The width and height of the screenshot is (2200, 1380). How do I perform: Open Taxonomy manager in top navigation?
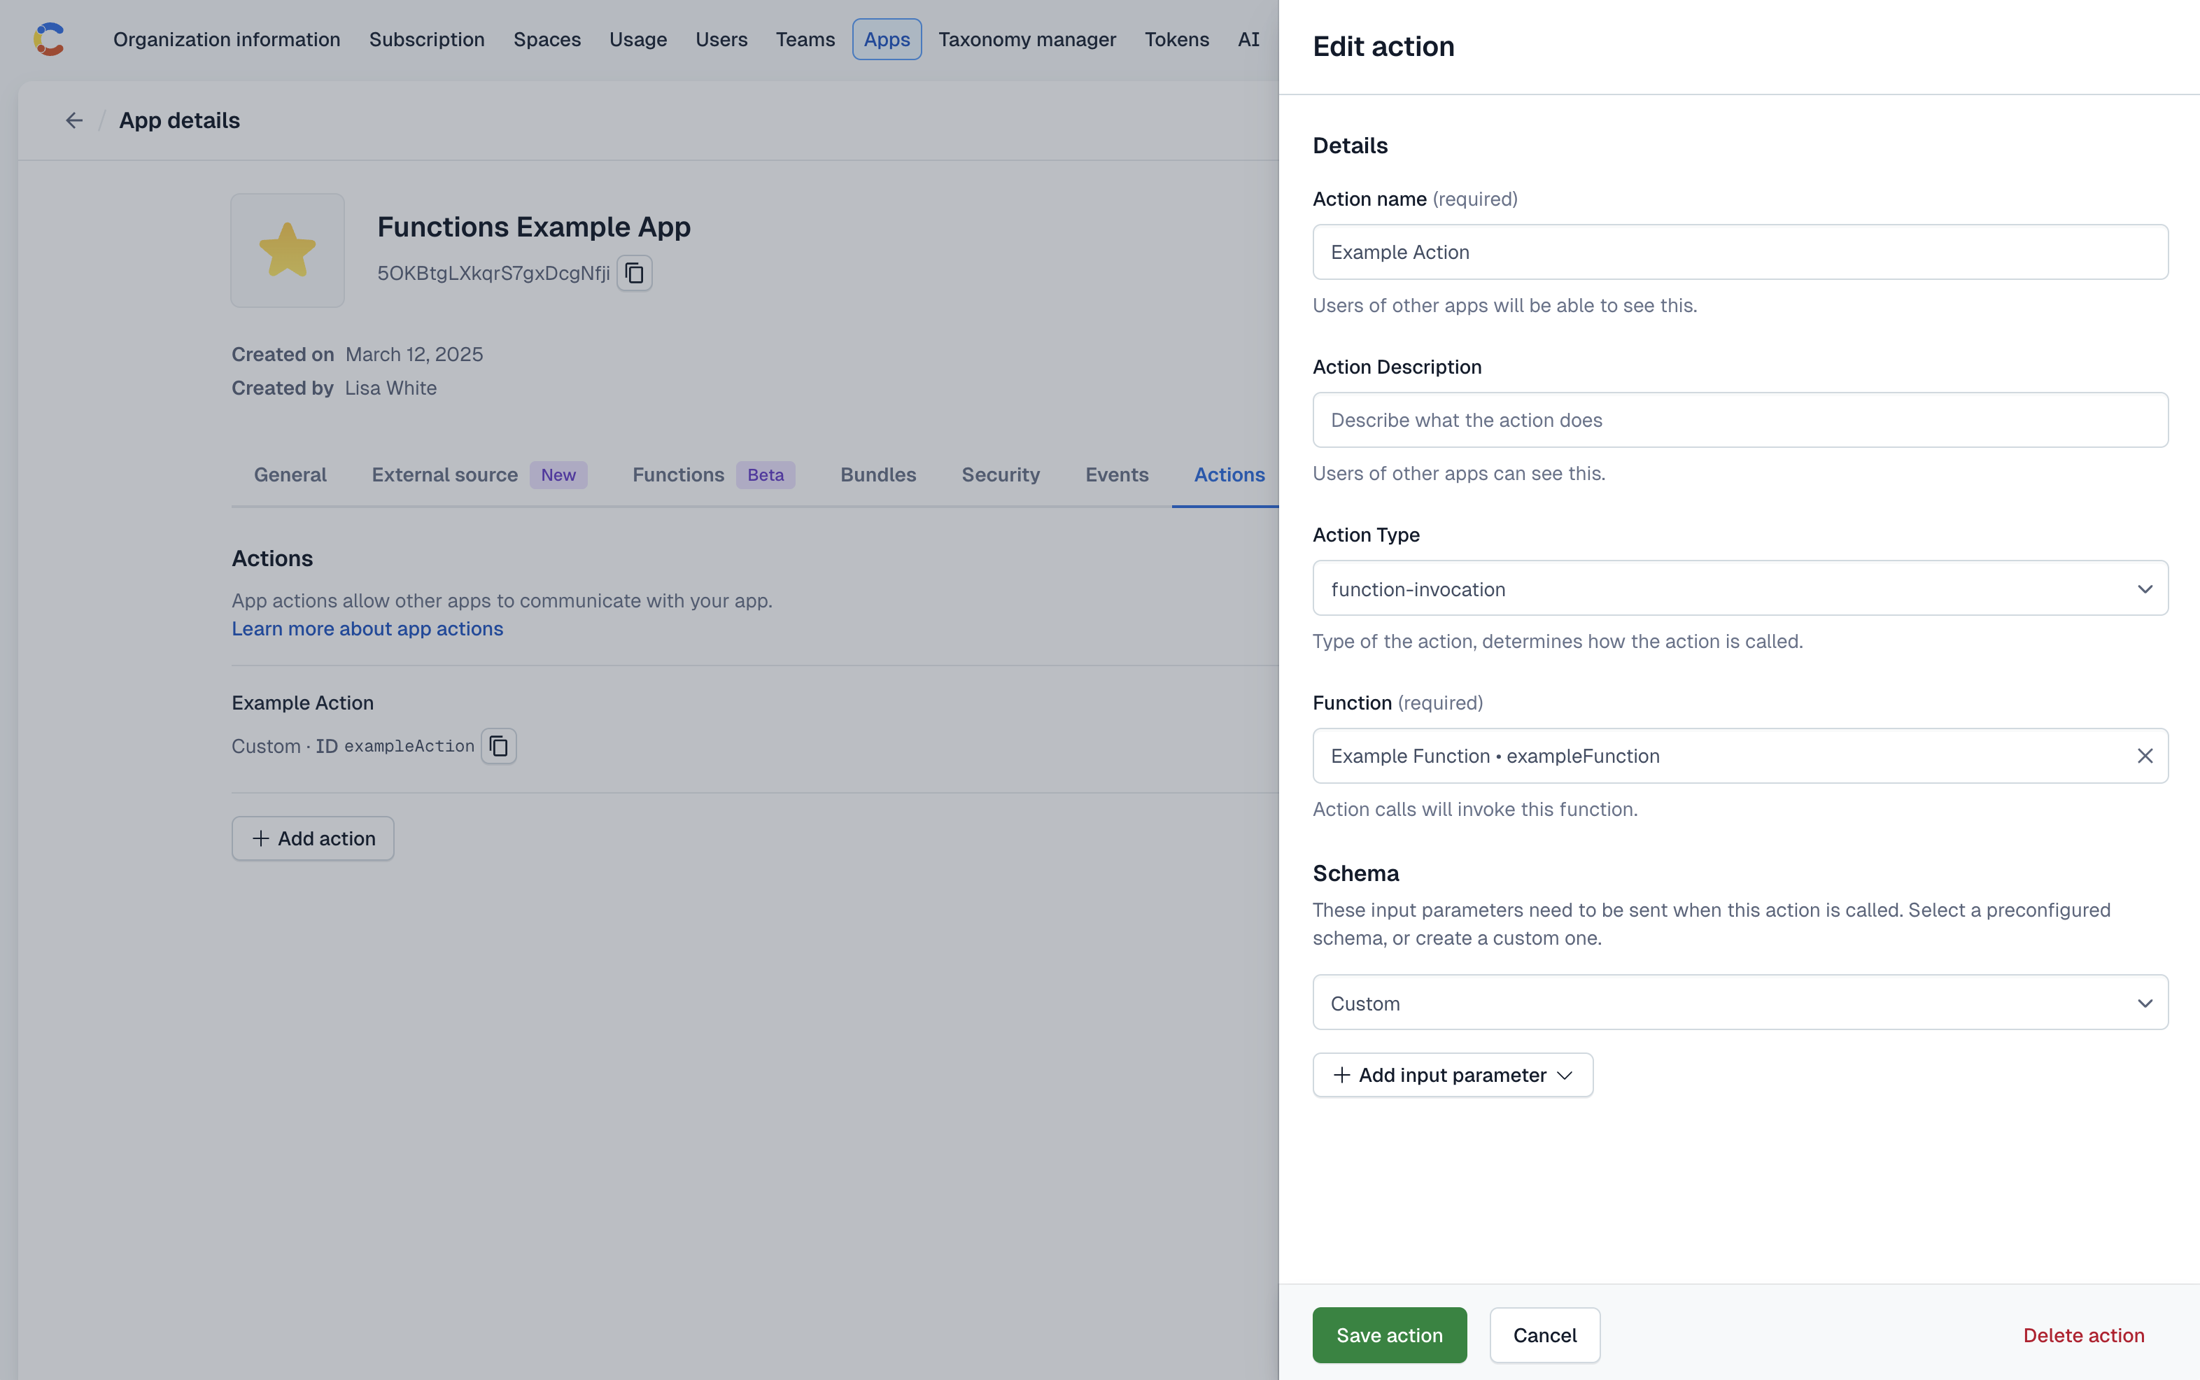(1027, 39)
